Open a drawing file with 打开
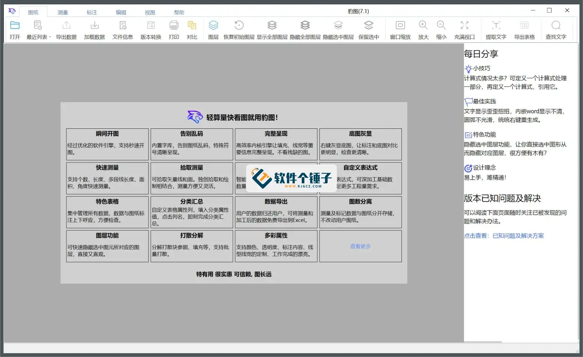 pyautogui.click(x=15, y=29)
